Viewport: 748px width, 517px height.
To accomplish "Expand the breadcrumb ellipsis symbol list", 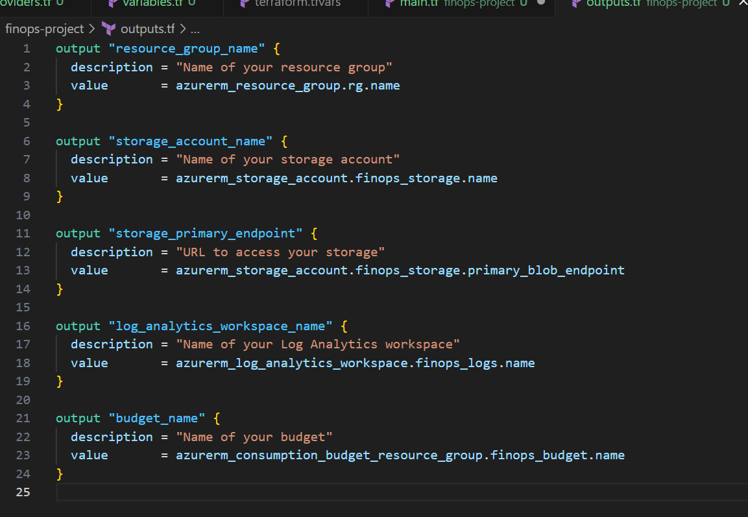I will [x=195, y=29].
